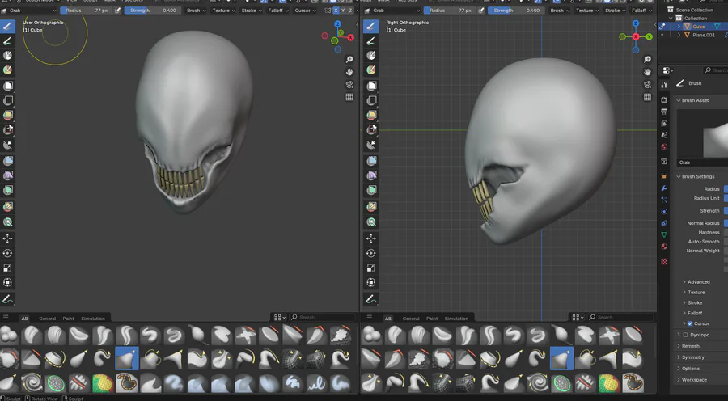Enable the Cursor checkbox in brush panel
728x401 pixels.
[689, 323]
